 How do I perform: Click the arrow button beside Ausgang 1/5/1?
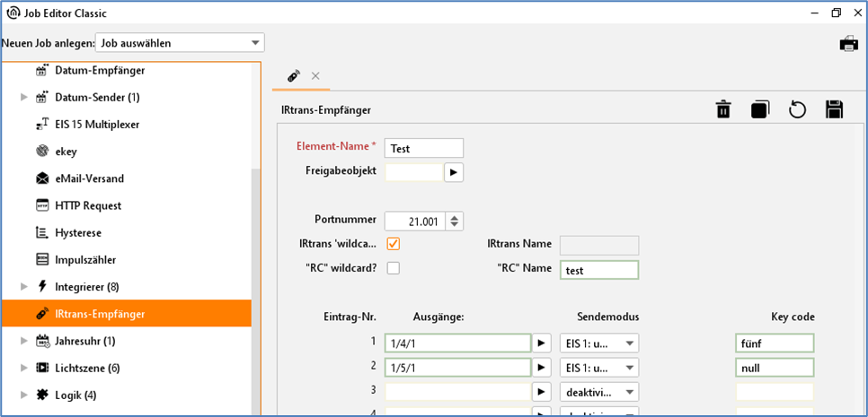(x=542, y=367)
